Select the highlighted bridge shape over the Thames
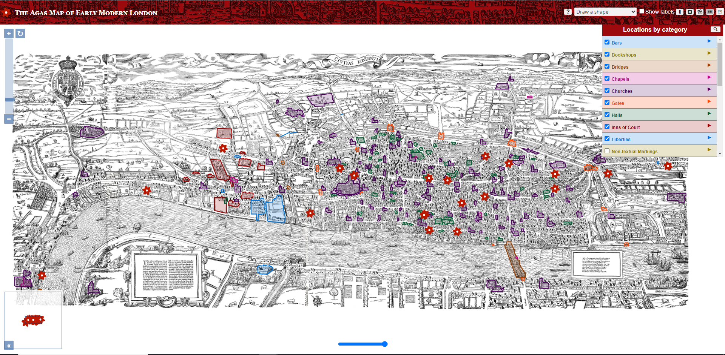 tap(515, 260)
